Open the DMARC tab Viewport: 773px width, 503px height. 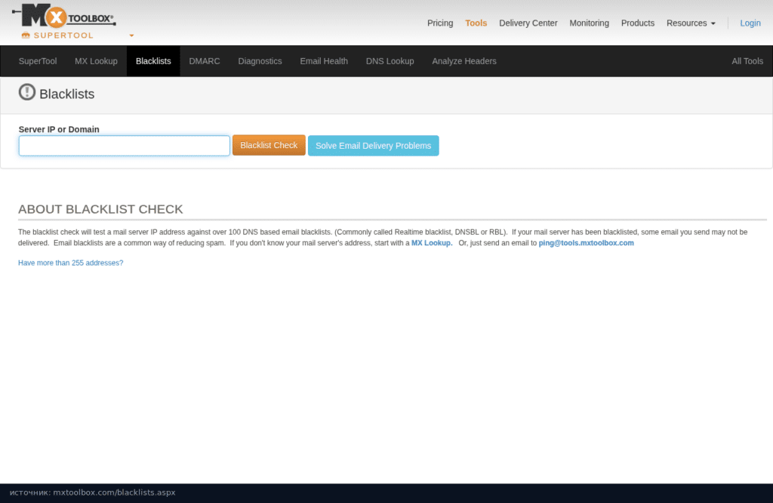click(x=205, y=61)
